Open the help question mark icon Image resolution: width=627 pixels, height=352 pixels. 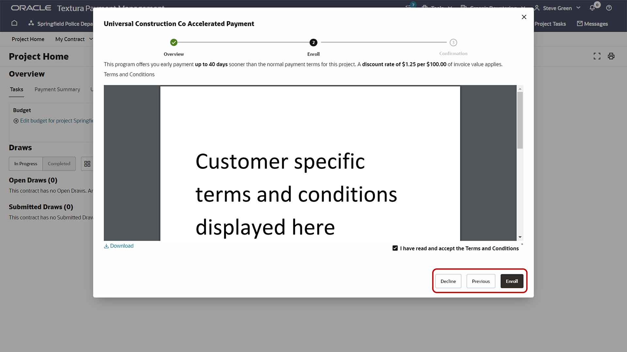609,8
